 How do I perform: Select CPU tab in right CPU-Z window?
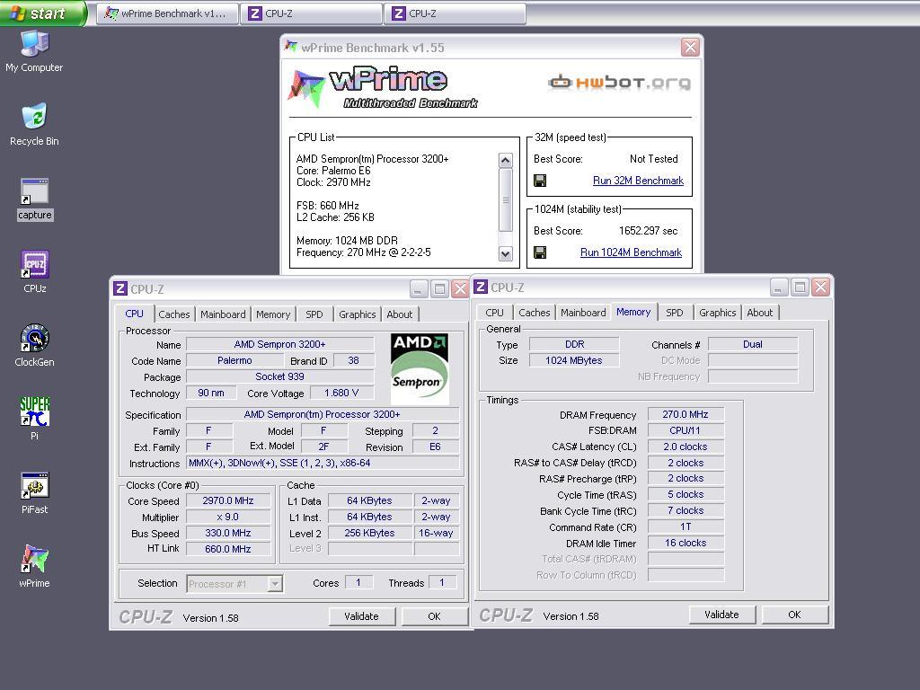[495, 313]
